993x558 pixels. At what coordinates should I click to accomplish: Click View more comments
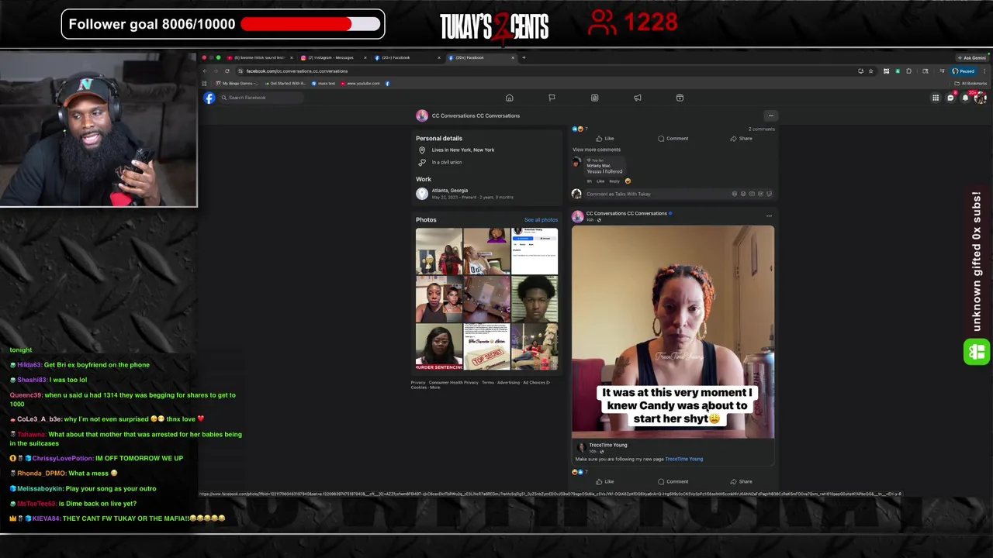(597, 150)
